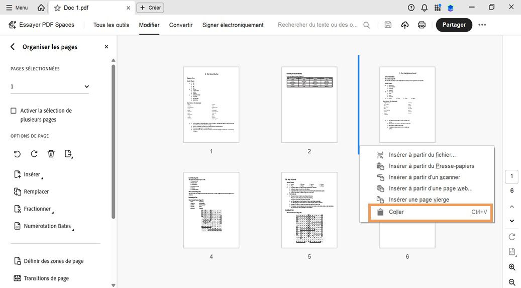Click the right rail rotate icon

pos(511,237)
